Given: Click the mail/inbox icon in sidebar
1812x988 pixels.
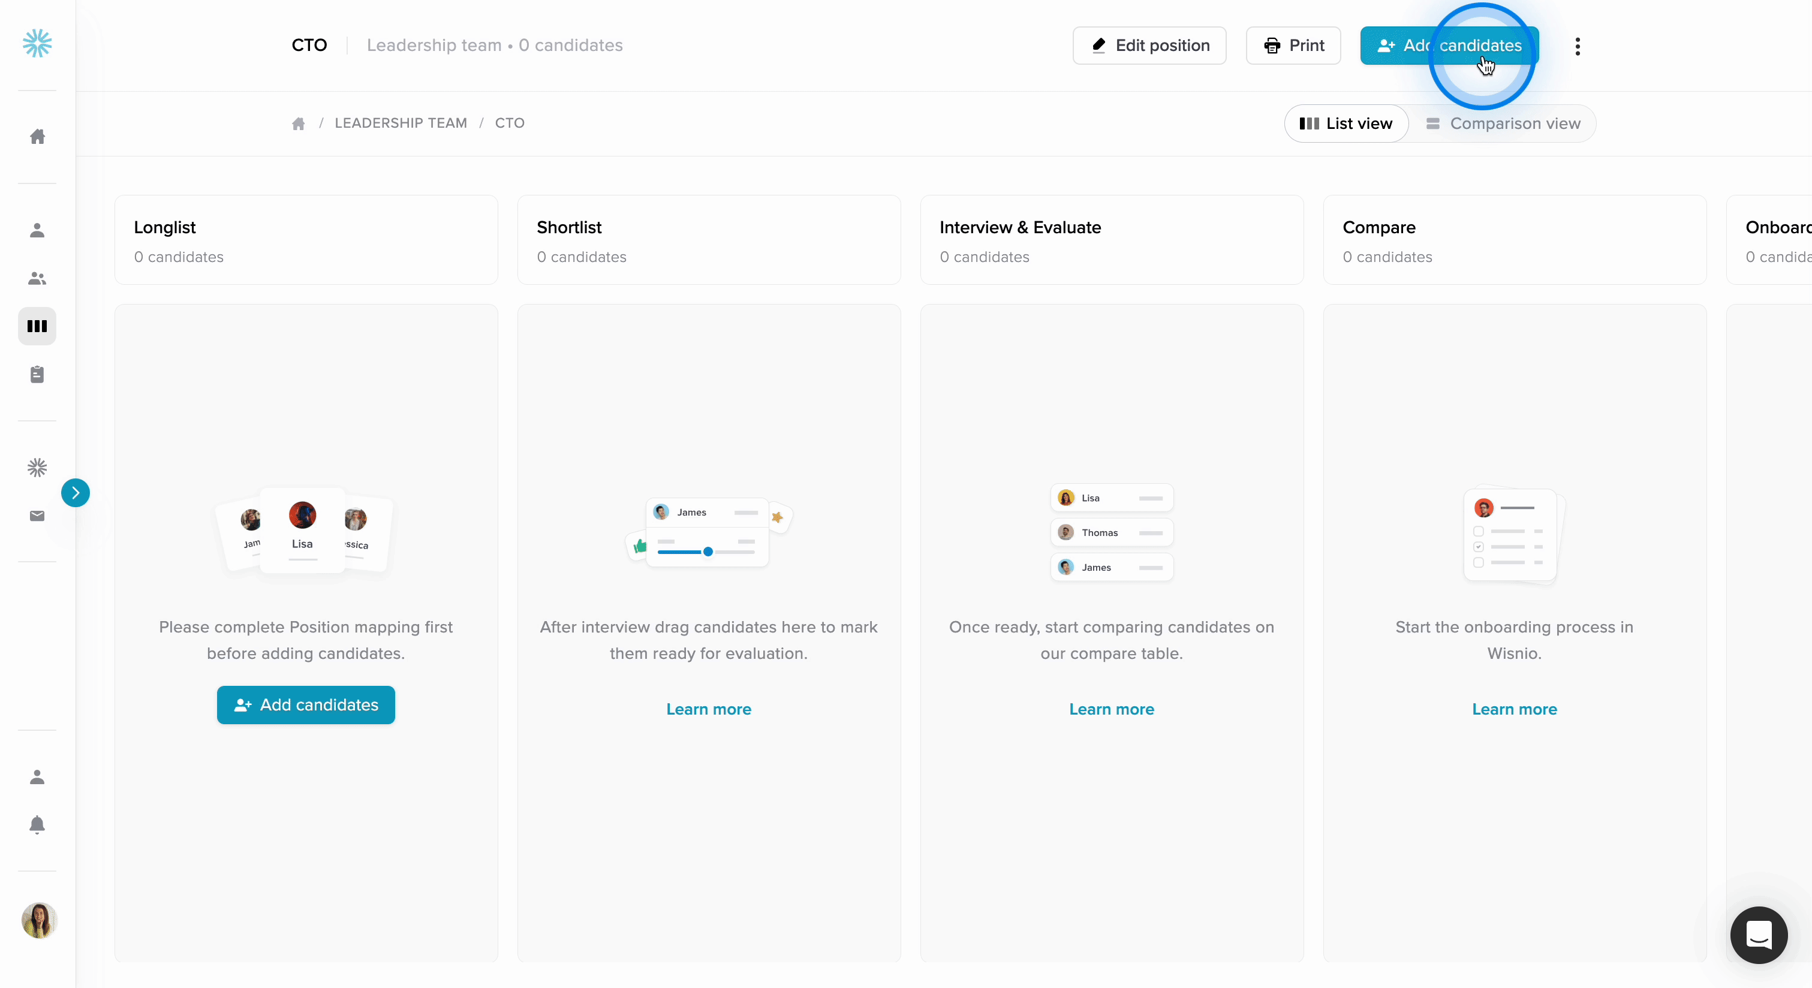Looking at the screenshot, I should (37, 516).
